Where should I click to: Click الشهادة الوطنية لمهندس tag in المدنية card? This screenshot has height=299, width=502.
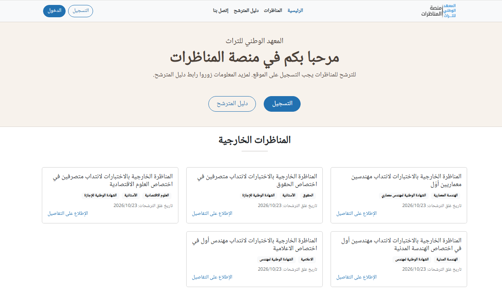(412, 260)
